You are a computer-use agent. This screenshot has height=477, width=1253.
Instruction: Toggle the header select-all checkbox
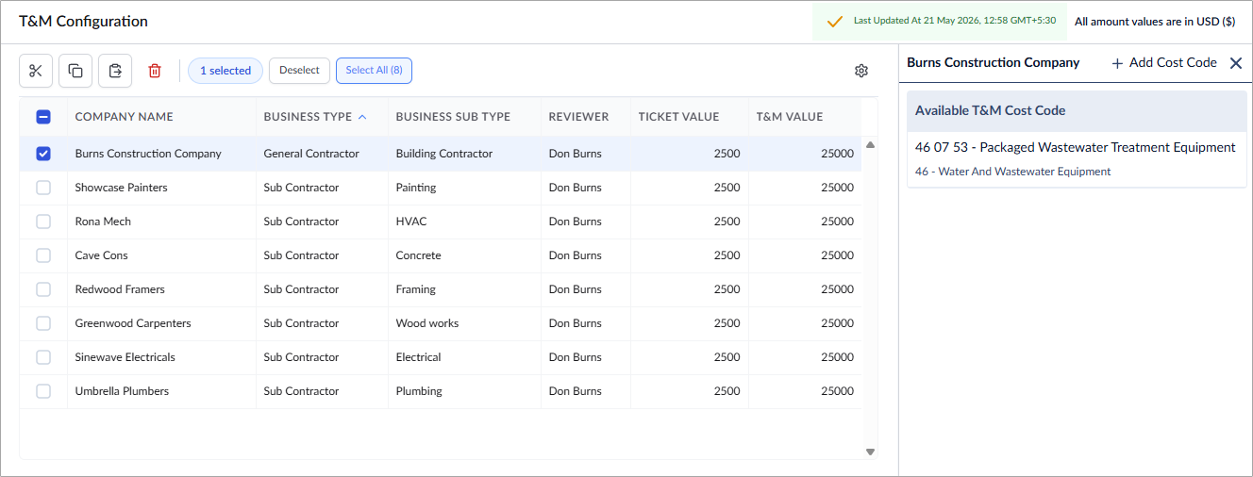[x=43, y=117]
